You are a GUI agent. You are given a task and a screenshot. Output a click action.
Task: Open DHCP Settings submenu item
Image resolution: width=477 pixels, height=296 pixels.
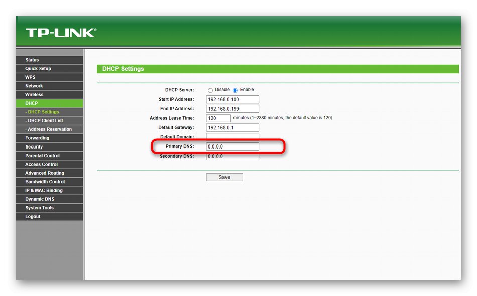coord(50,112)
